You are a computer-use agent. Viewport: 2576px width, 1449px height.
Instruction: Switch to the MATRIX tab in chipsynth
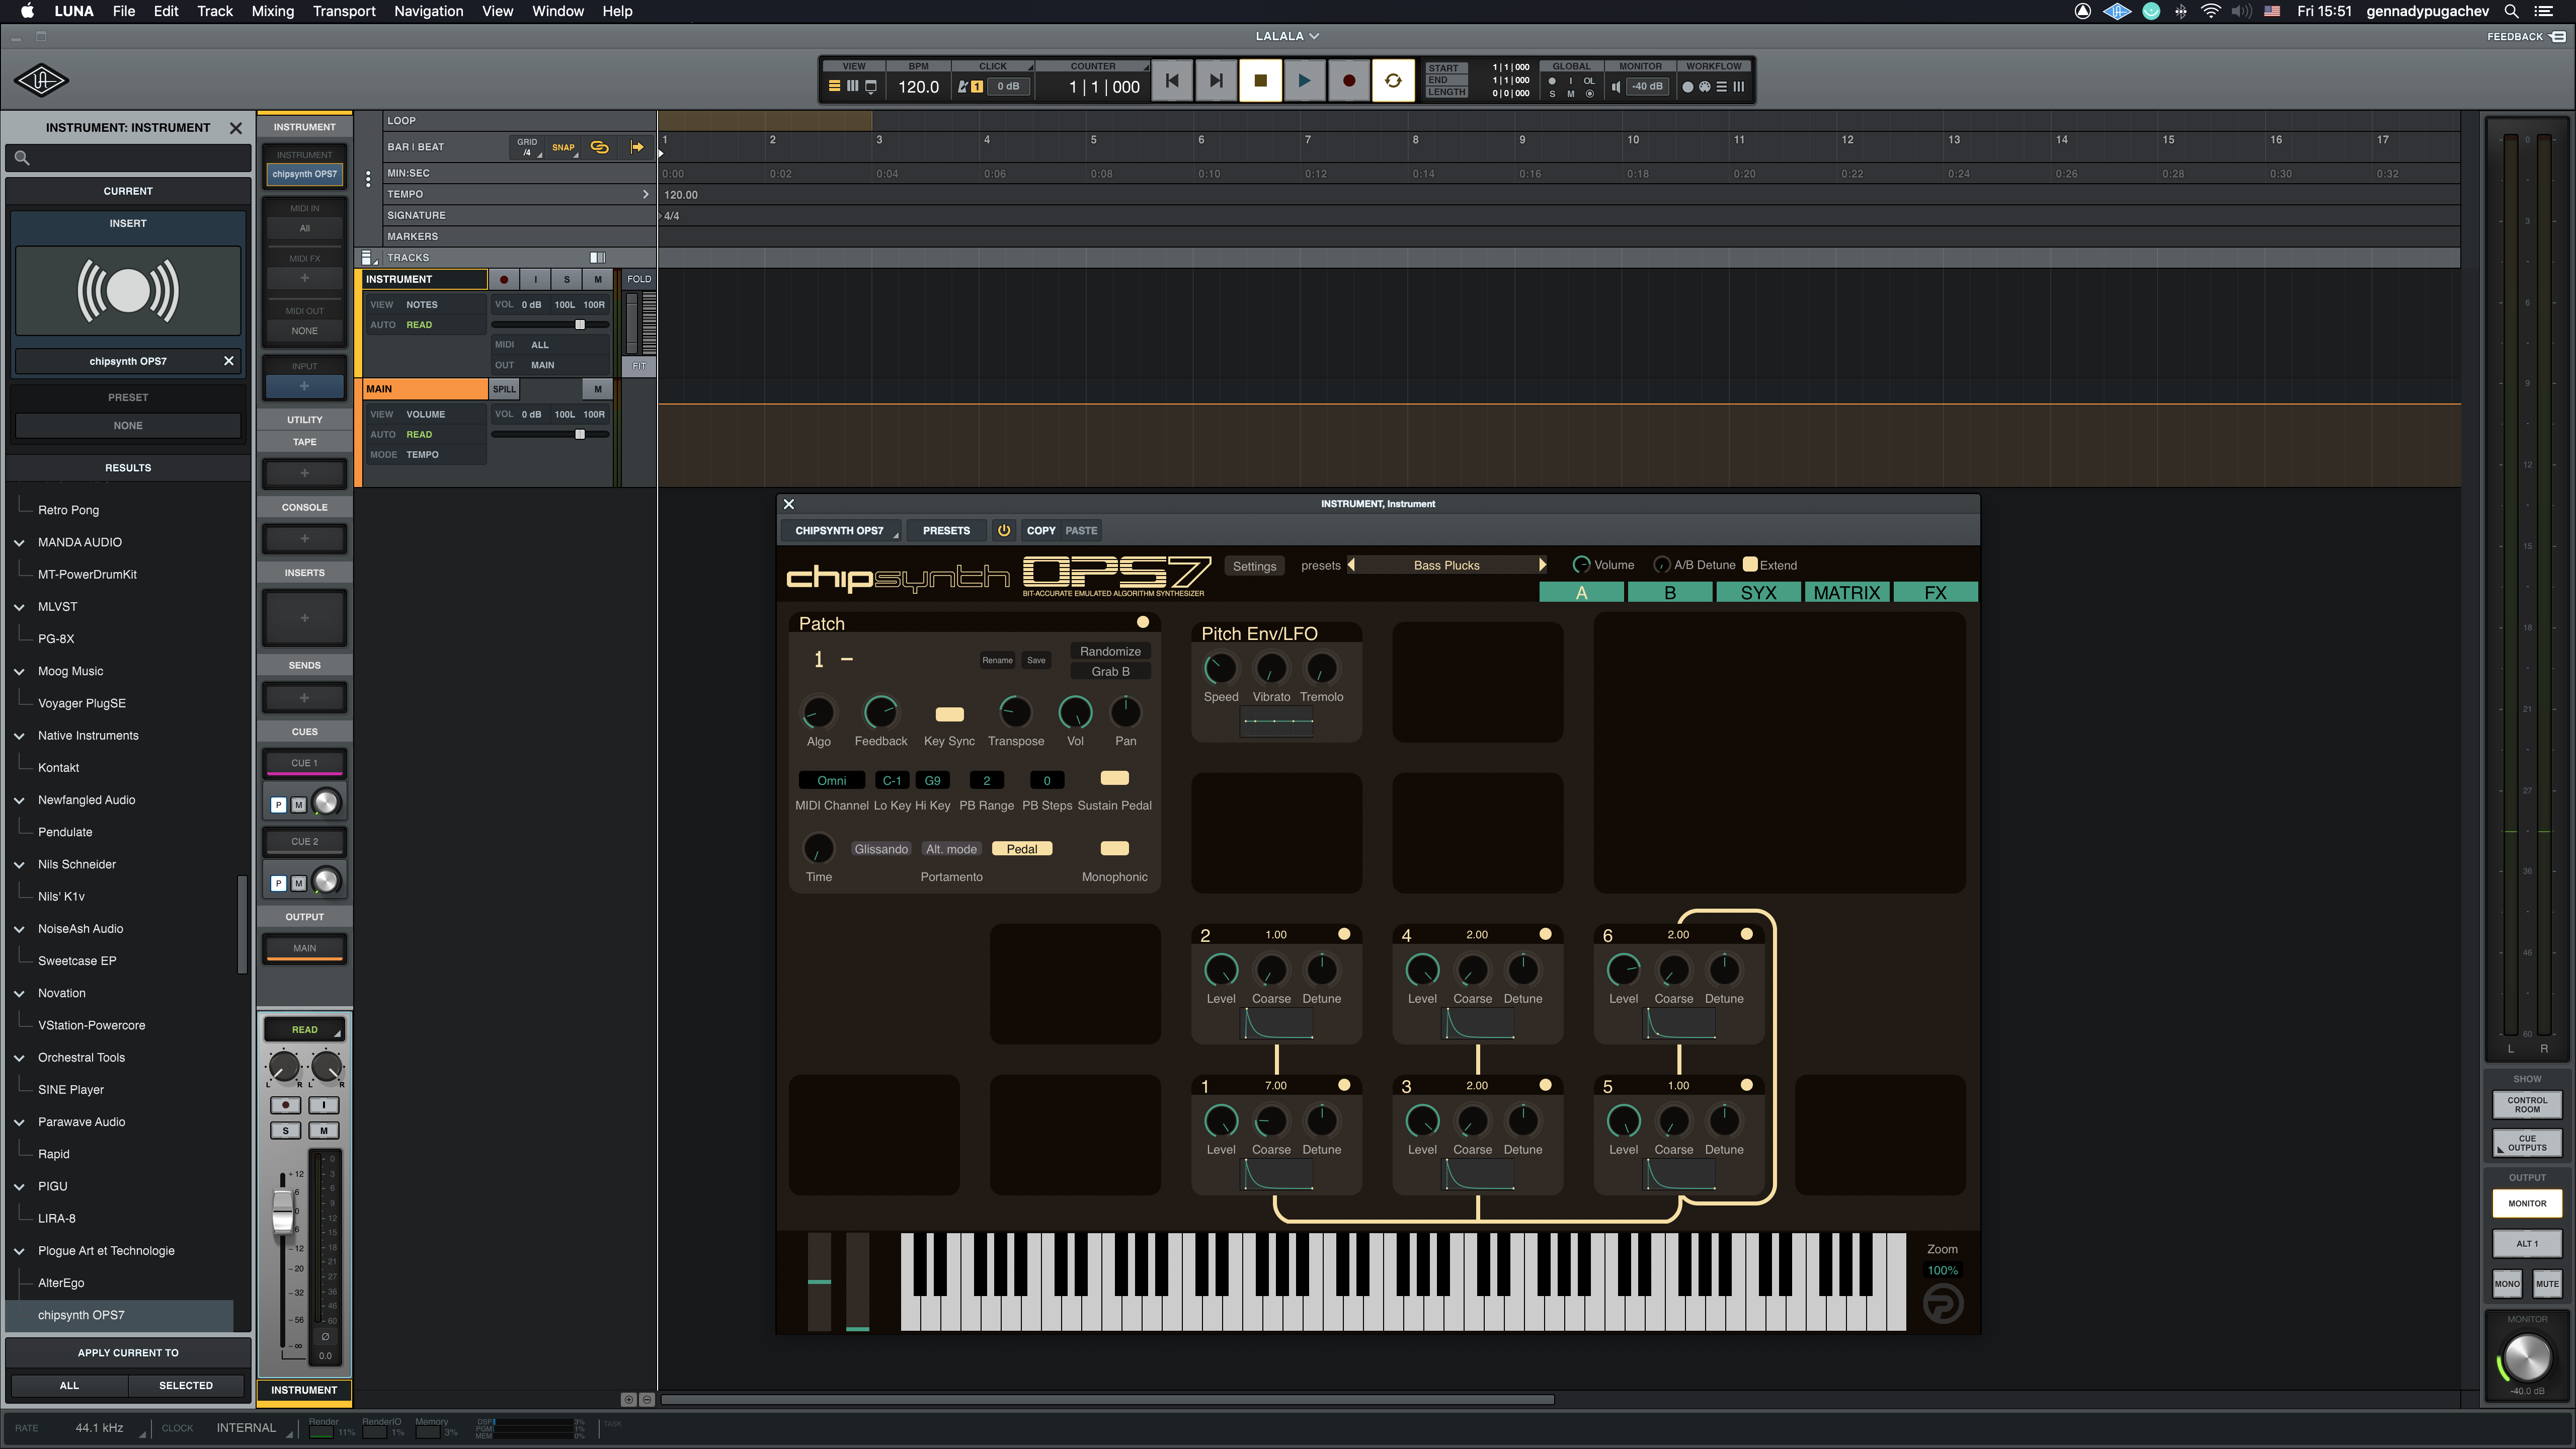click(x=1846, y=592)
